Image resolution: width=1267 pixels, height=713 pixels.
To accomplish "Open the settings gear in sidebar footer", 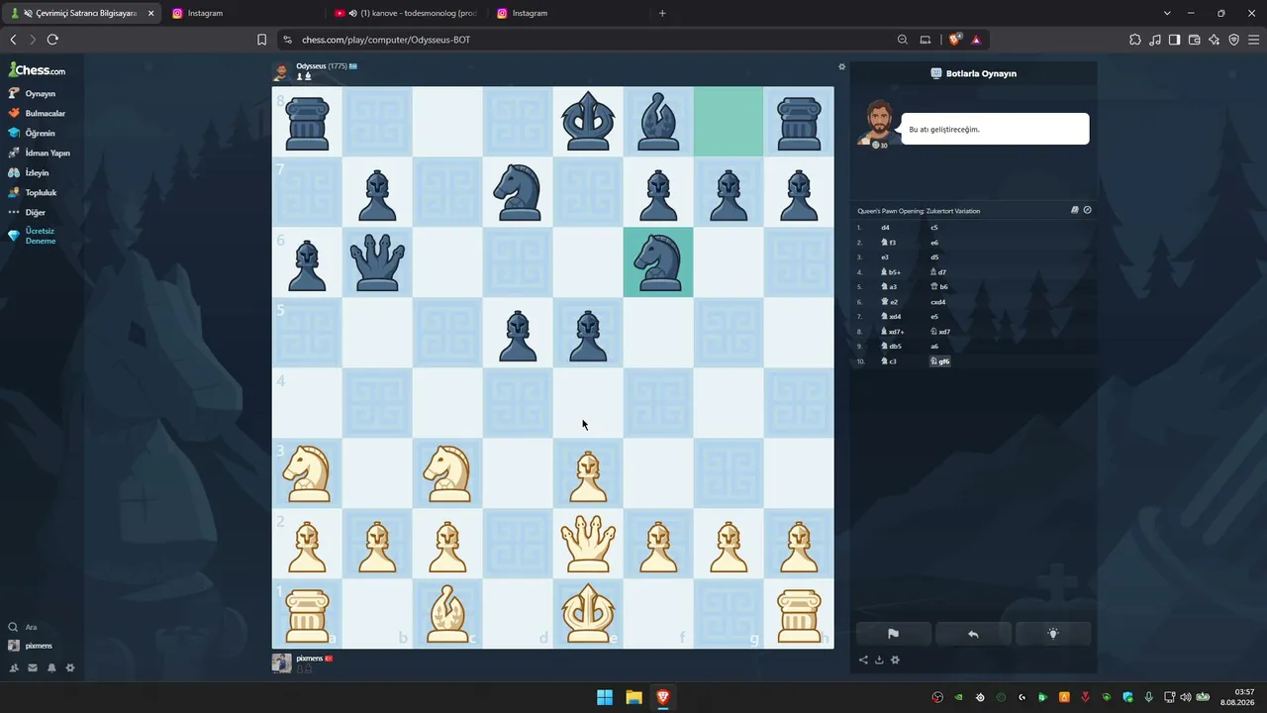I will pos(70,667).
